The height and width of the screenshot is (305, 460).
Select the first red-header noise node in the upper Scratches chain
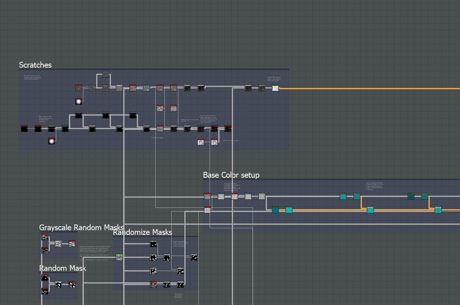click(79, 88)
